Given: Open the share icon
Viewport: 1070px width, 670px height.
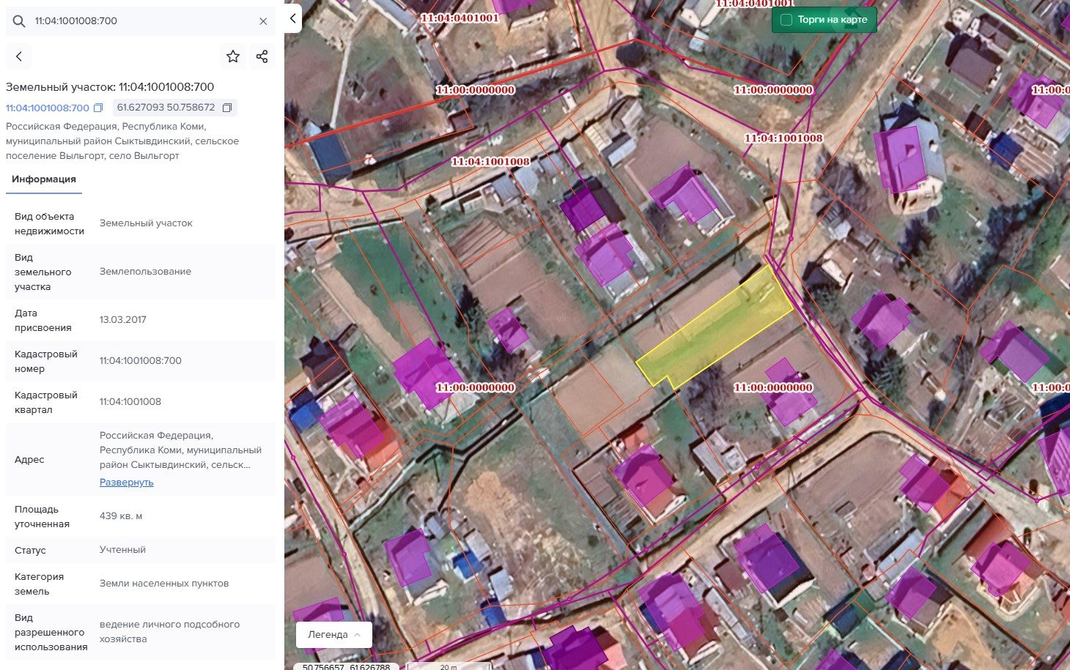Looking at the screenshot, I should (262, 56).
